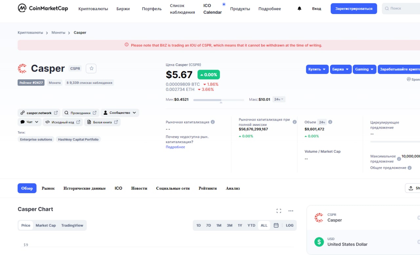
Task: Open the Портфель nav item
Action: (152, 9)
